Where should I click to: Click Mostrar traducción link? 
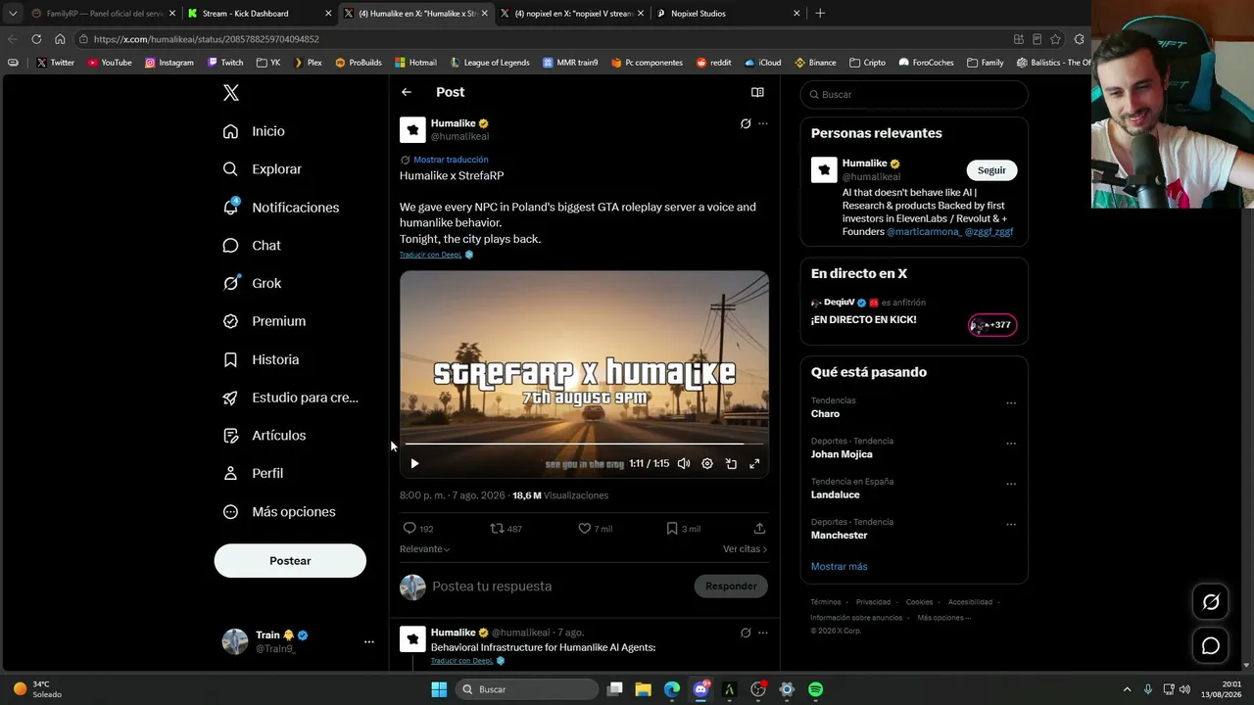pyautogui.click(x=451, y=160)
